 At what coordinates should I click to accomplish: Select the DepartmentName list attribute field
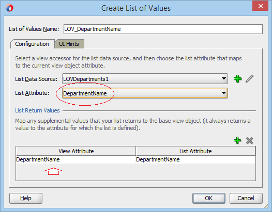coord(145,93)
